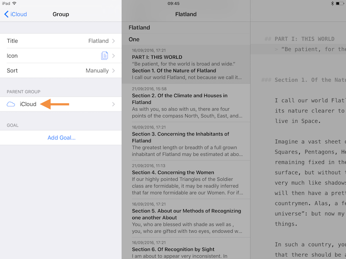Open Section 2. Of the Climate and Houses
346x259 pixels.
186,103
